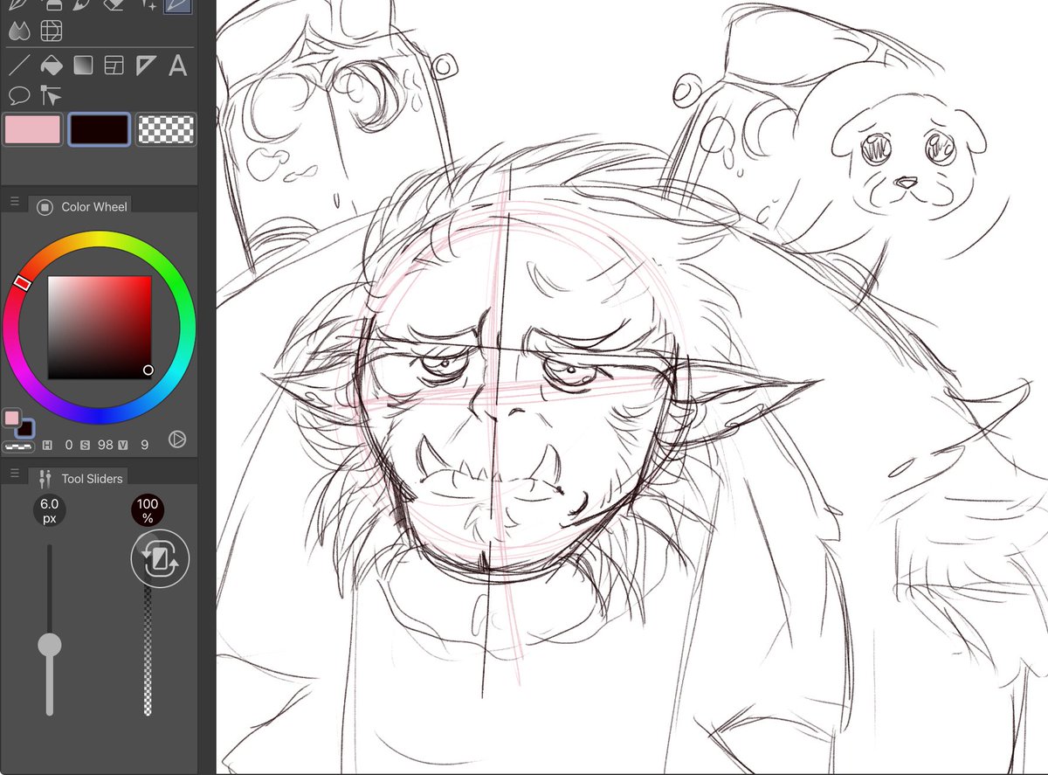Select the speech Balloon tool
This screenshot has height=775, width=1048.
(x=18, y=94)
